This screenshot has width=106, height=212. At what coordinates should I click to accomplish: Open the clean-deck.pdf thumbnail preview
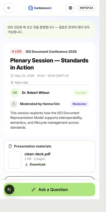(x=15, y=160)
